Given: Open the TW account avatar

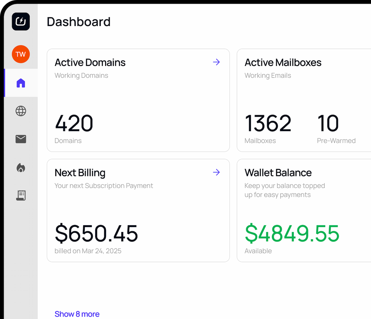Looking at the screenshot, I should pos(21,54).
